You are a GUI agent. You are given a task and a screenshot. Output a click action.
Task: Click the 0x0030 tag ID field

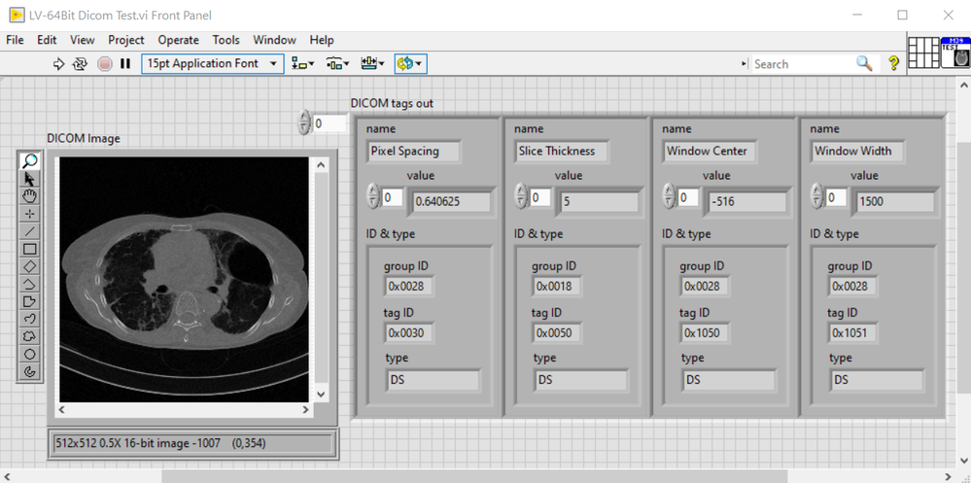point(407,333)
